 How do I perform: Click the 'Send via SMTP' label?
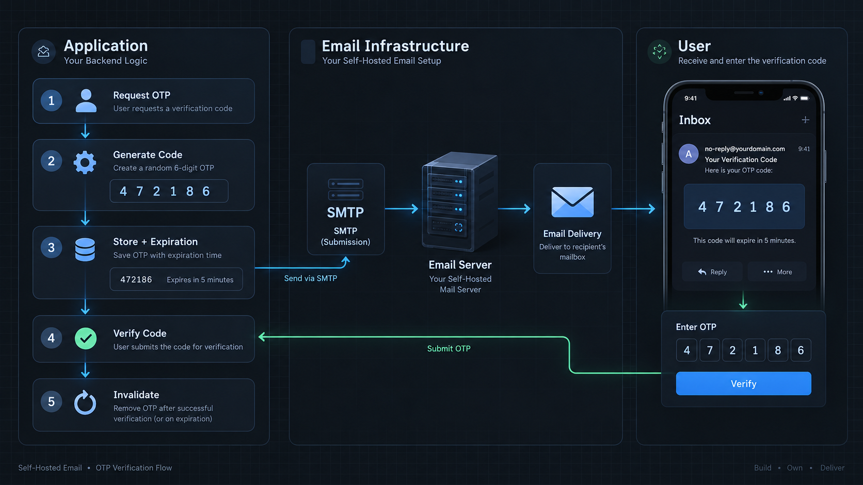[311, 278]
